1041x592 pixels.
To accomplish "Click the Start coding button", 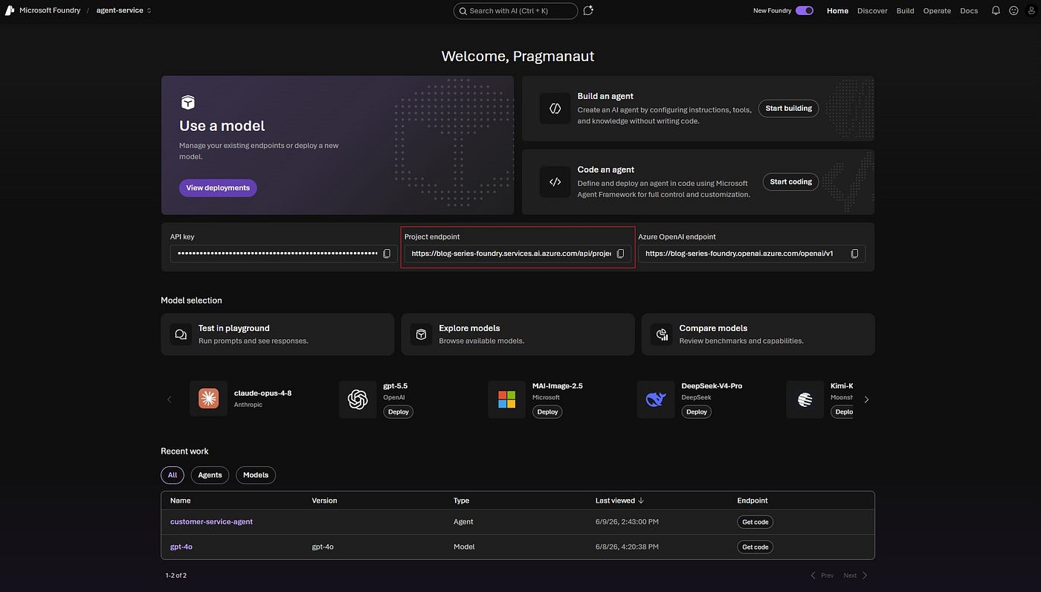I will (x=790, y=181).
